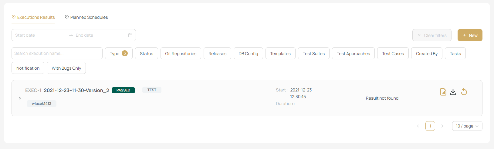494x149 pixels.
Task: Click the Start date input
Action: [39, 35]
